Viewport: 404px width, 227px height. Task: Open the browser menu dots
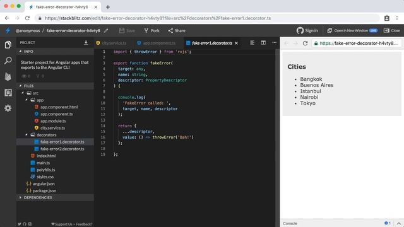click(397, 18)
